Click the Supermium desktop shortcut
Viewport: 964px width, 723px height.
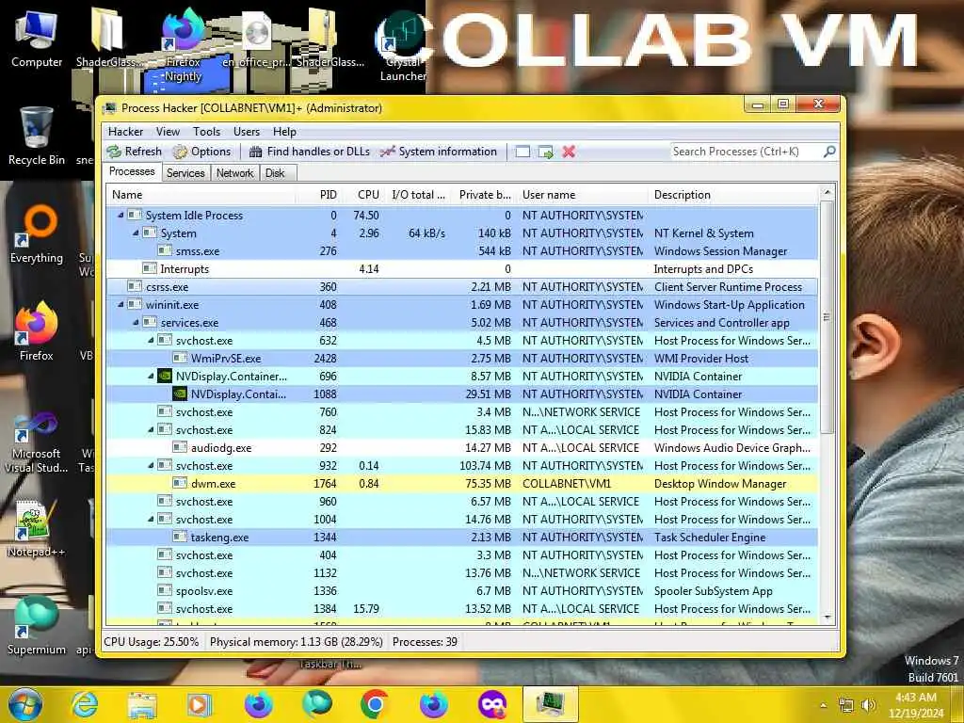[x=37, y=627]
